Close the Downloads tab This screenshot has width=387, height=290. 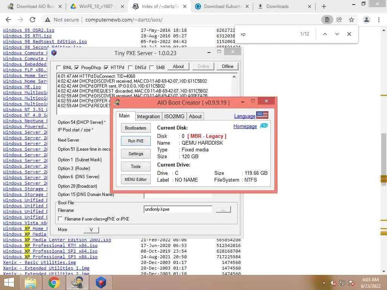(x=309, y=6)
